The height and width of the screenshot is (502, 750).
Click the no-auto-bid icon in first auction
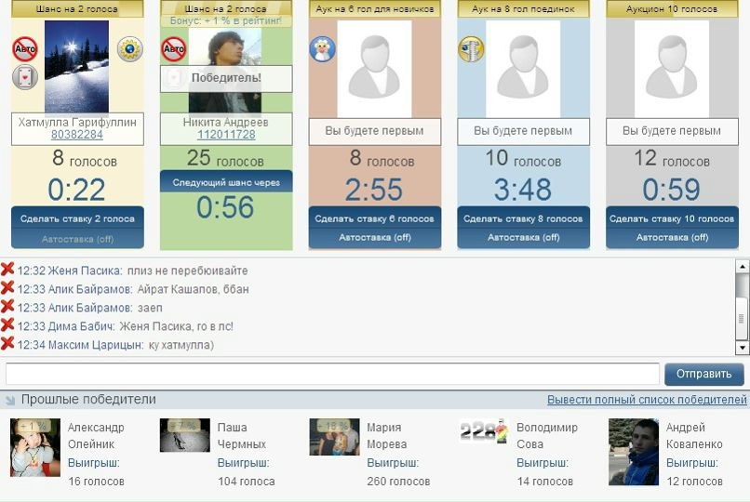point(25,49)
